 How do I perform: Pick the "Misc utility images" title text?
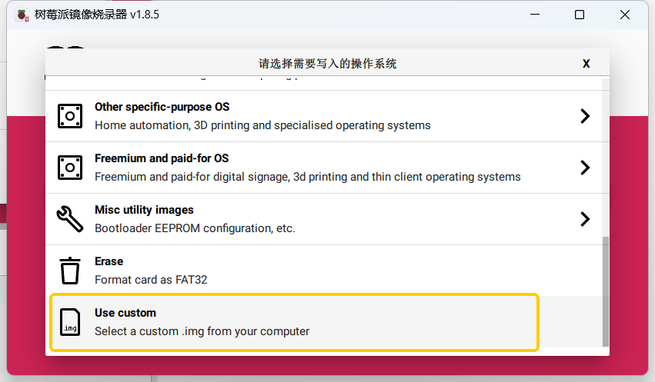pos(144,210)
